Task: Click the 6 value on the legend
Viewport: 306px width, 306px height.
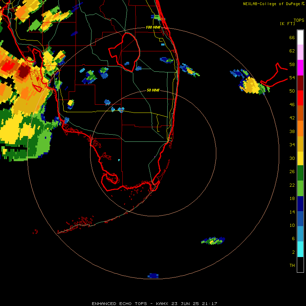Action: 293,238
